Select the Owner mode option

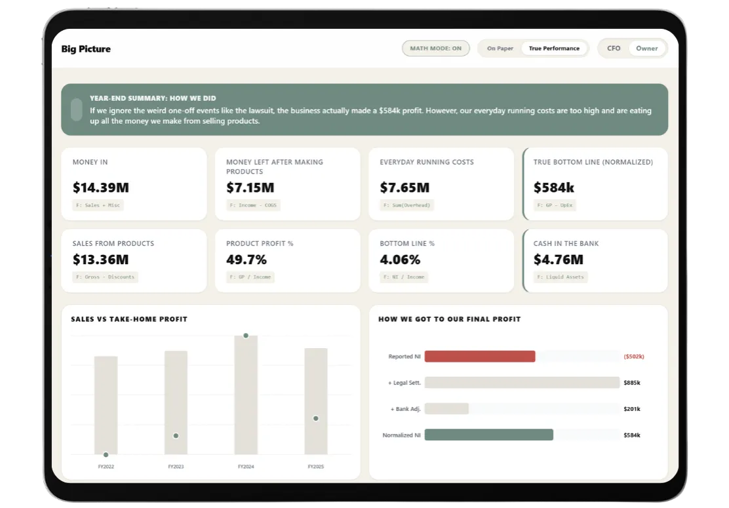point(646,49)
